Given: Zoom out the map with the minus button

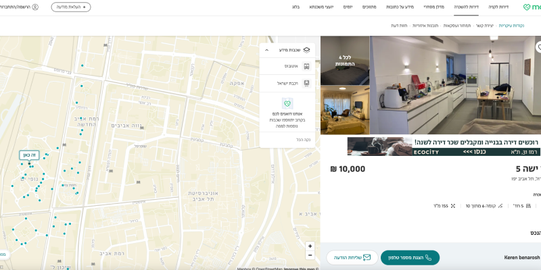Looking at the screenshot, I should [x=310, y=255].
